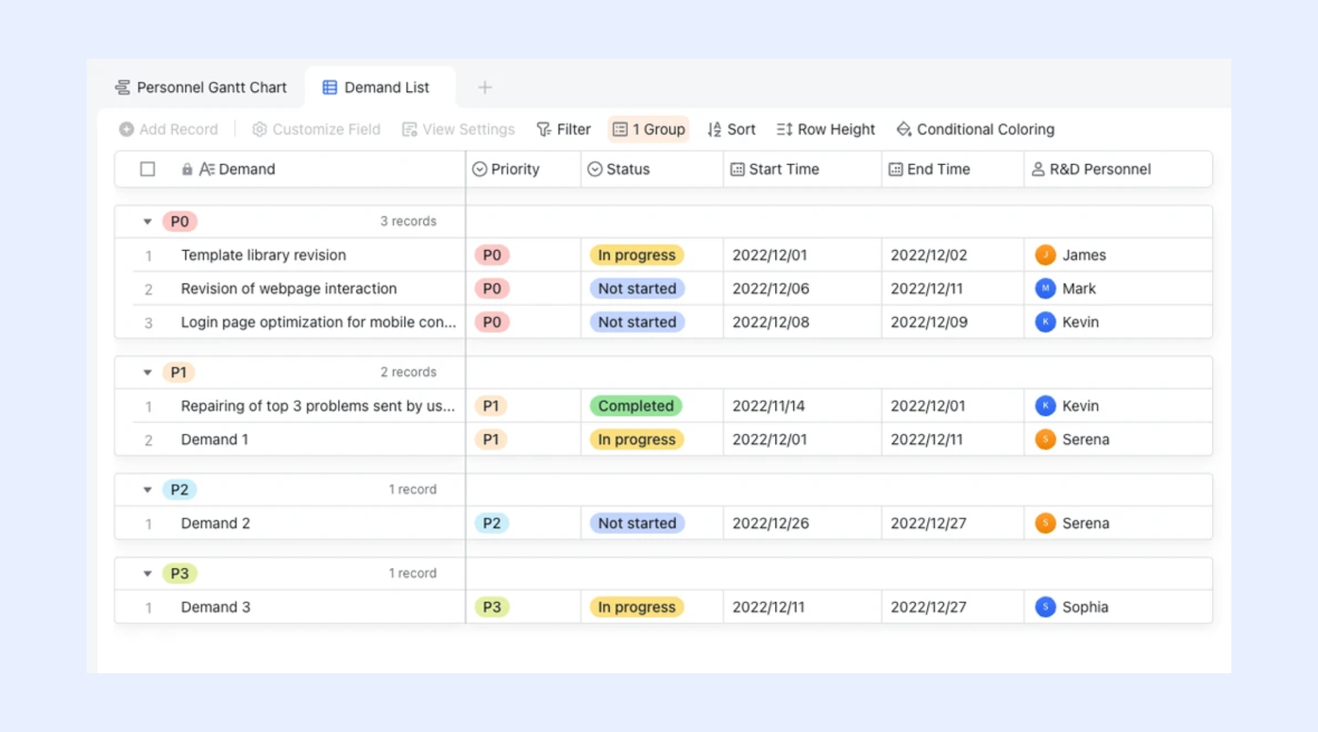
Task: Click start date 2022/11/14
Action: tap(769, 406)
